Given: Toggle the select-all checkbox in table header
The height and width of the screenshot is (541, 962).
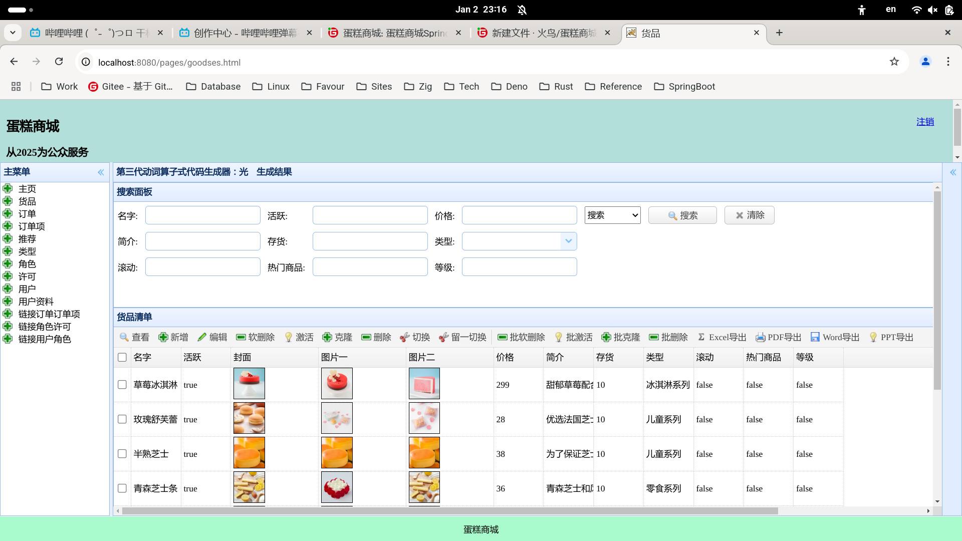Looking at the screenshot, I should [122, 357].
